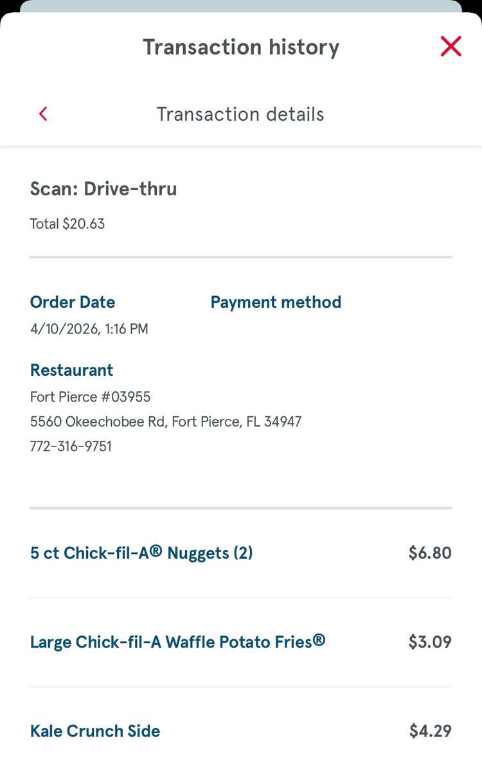Open Large Chick-fil-A Waffle Potato Fries item
482x771 pixels.
[177, 642]
